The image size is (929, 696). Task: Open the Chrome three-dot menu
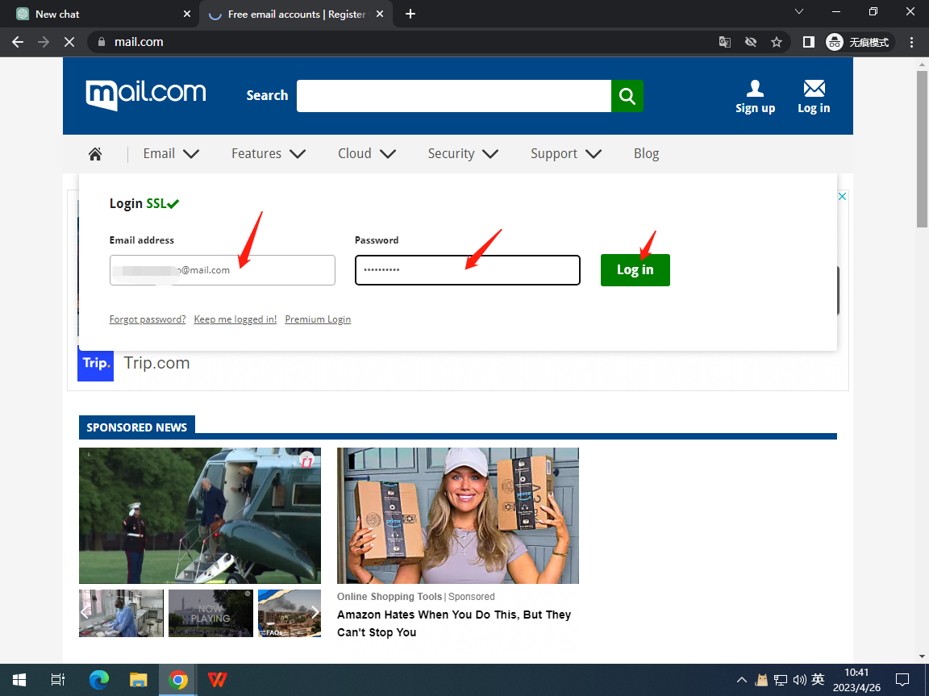[x=912, y=42]
